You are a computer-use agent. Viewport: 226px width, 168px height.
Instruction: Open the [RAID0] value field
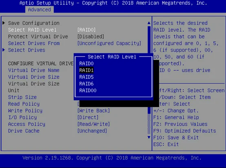[86, 30]
